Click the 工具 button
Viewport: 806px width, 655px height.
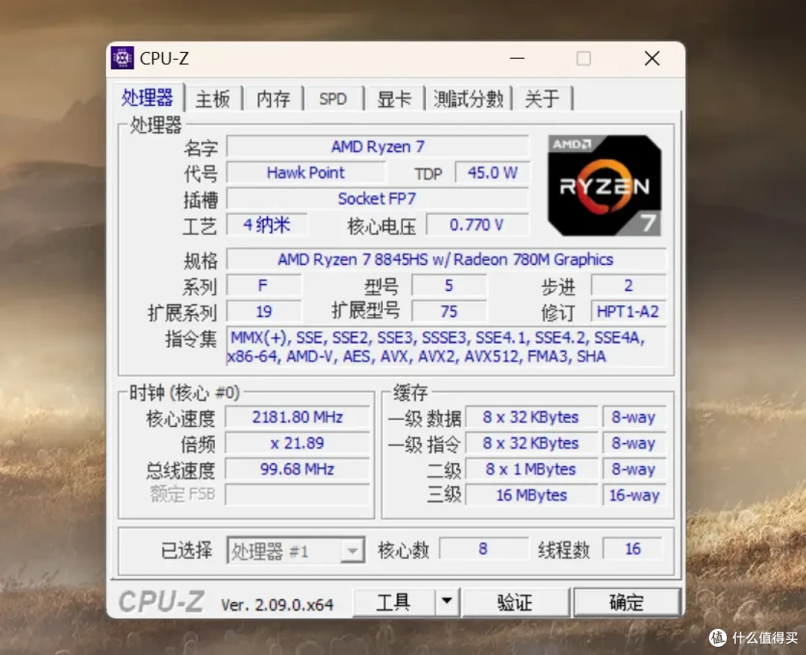(393, 602)
